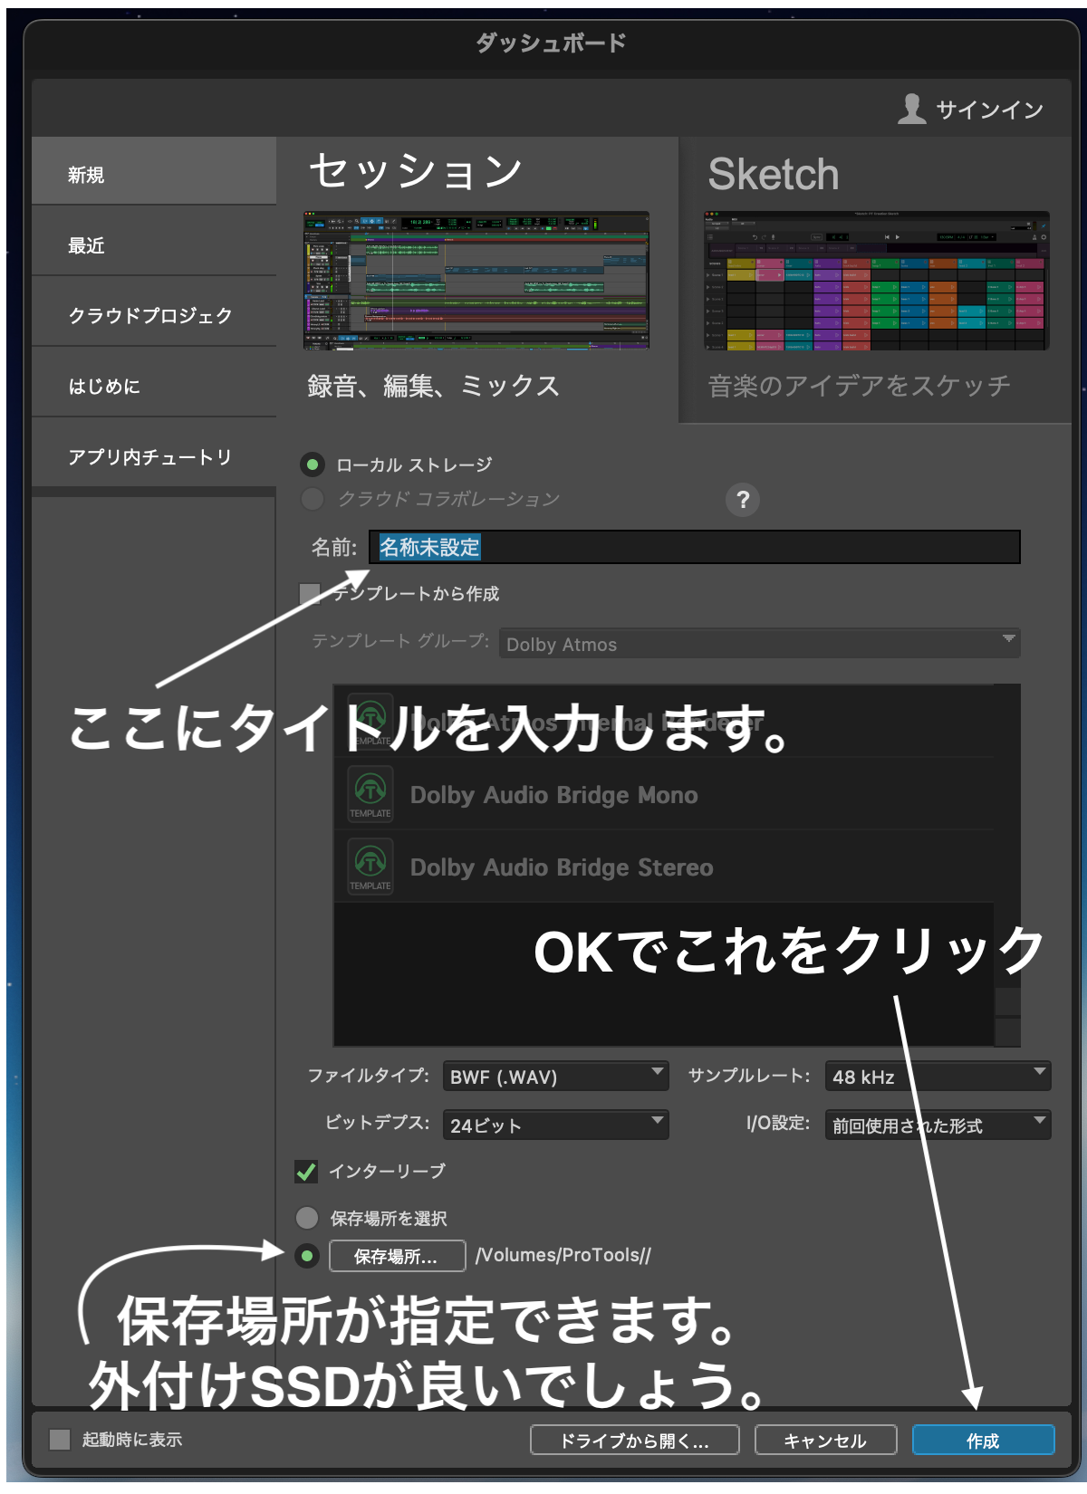The image size is (1087, 1494).
Task: Select the Dolby Audio Bridge Mono template icon
Action: 370,794
